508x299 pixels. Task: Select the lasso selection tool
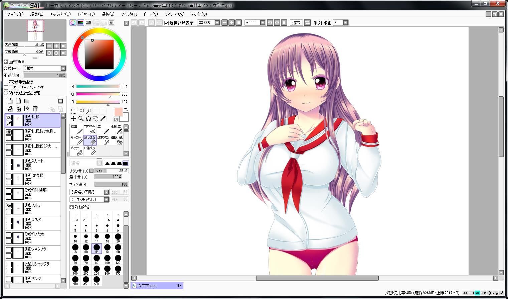81,111
